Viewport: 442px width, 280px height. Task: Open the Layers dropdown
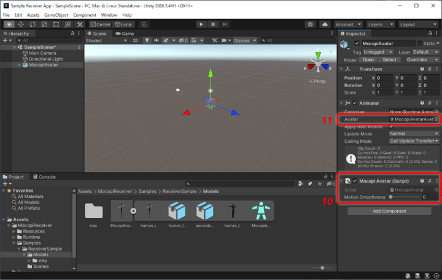380,25
